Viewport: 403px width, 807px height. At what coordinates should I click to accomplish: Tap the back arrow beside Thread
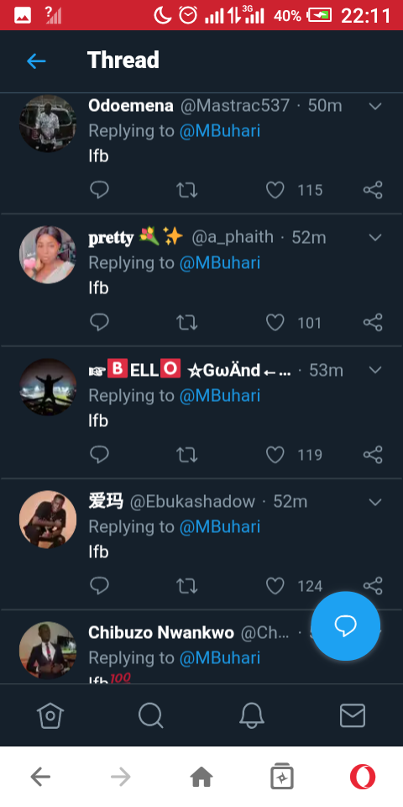[36, 61]
